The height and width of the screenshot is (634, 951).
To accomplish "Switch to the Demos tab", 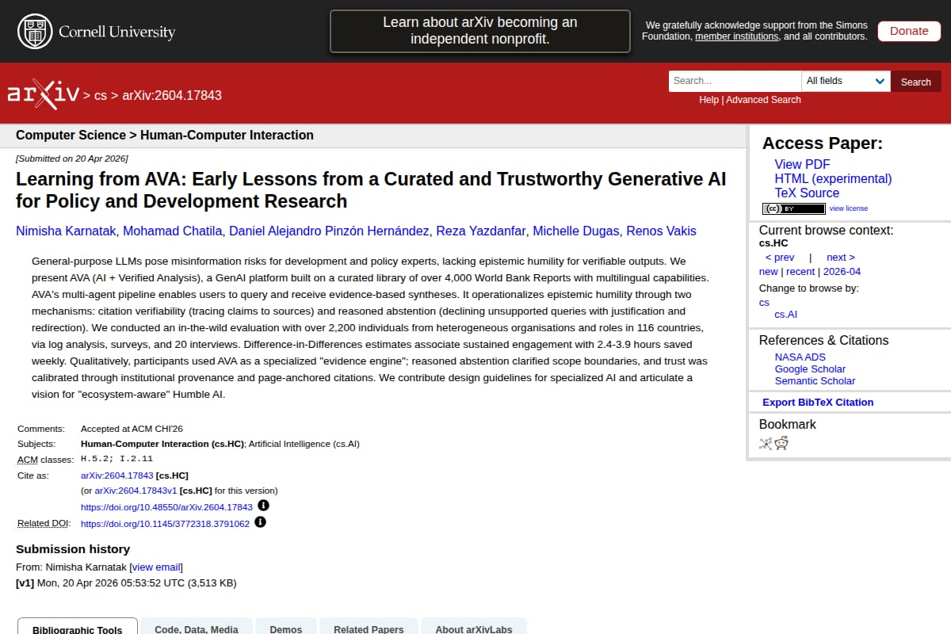I will [286, 627].
